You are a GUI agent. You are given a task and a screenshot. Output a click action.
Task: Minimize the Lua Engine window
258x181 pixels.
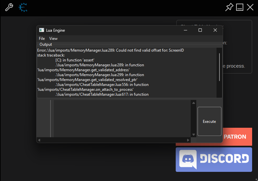(185, 30)
